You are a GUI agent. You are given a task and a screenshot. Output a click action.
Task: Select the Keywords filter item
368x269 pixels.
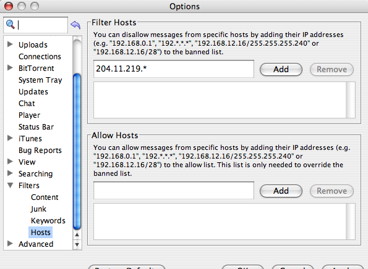pyautogui.click(x=48, y=220)
